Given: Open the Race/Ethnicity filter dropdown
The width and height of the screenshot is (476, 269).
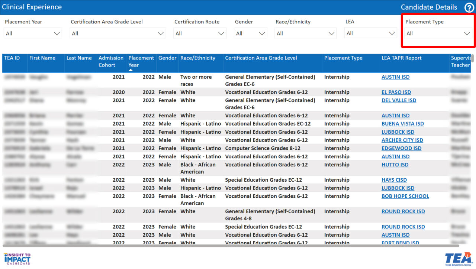Looking at the screenshot, I should [x=305, y=33].
